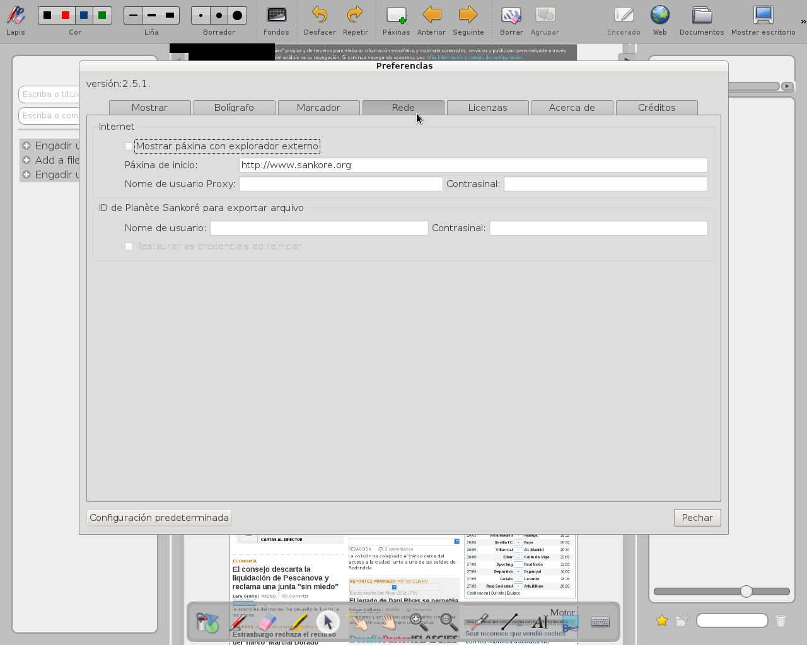Pick the red color swatch
Screen dimensions: 807x645
pyautogui.click(x=66, y=15)
